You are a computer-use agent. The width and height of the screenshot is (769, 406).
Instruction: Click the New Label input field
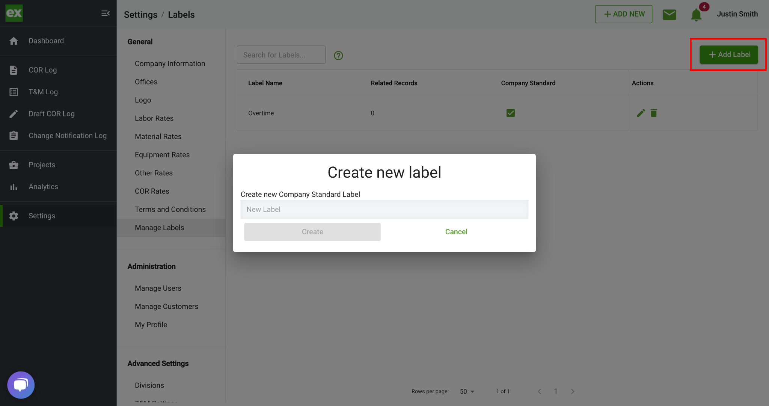384,210
